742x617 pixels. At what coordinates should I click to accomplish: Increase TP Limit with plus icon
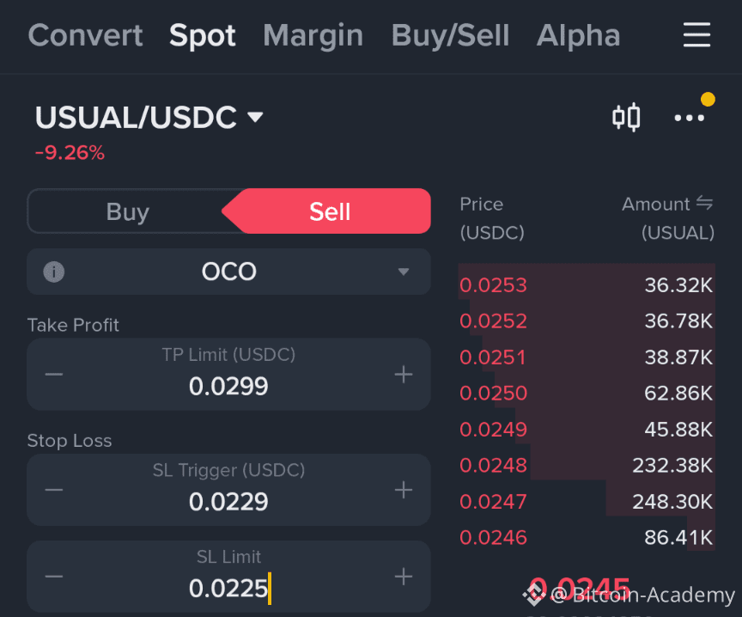pyautogui.click(x=403, y=374)
